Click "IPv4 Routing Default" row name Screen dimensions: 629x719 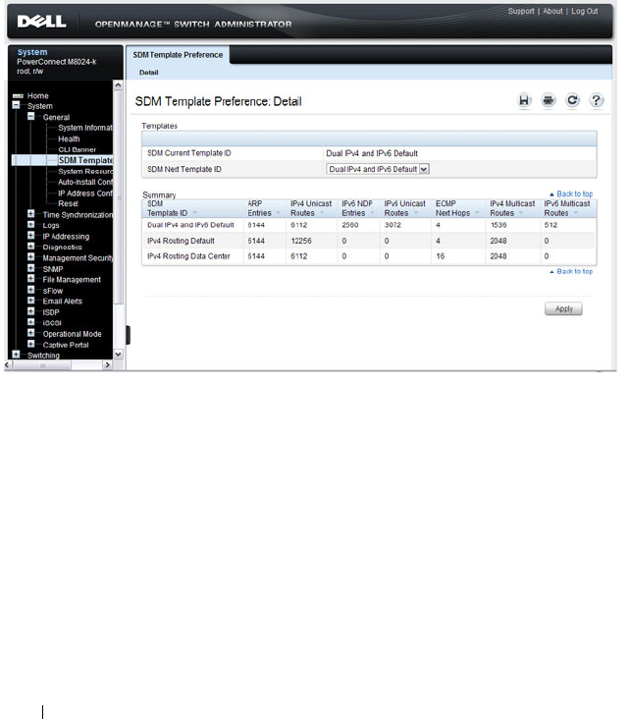pyautogui.click(x=181, y=241)
